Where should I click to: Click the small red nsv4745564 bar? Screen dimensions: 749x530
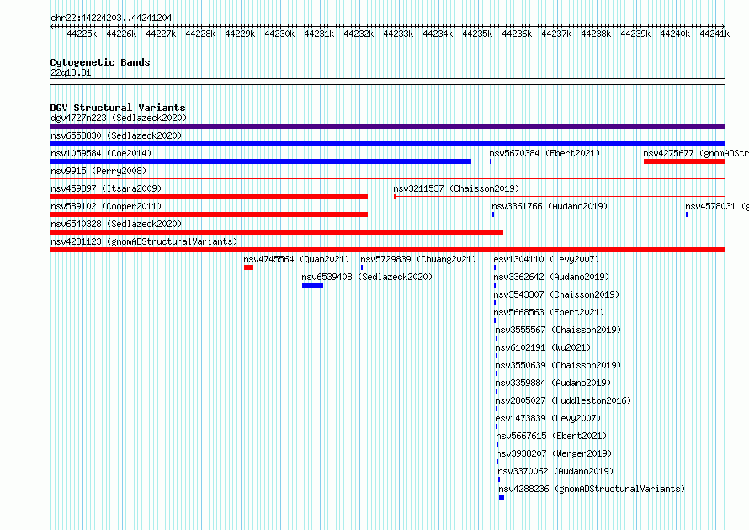(248, 268)
